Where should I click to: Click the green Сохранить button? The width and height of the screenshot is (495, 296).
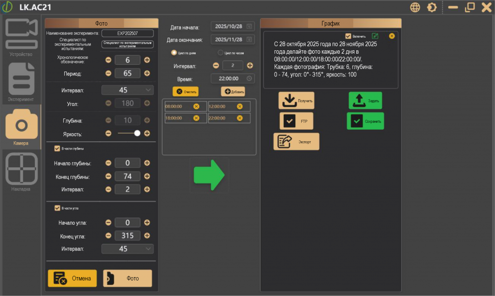(365, 121)
